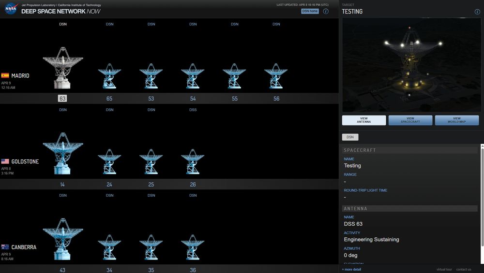
Task: Click the 0 deg azimuth value
Action: [x=350, y=255]
